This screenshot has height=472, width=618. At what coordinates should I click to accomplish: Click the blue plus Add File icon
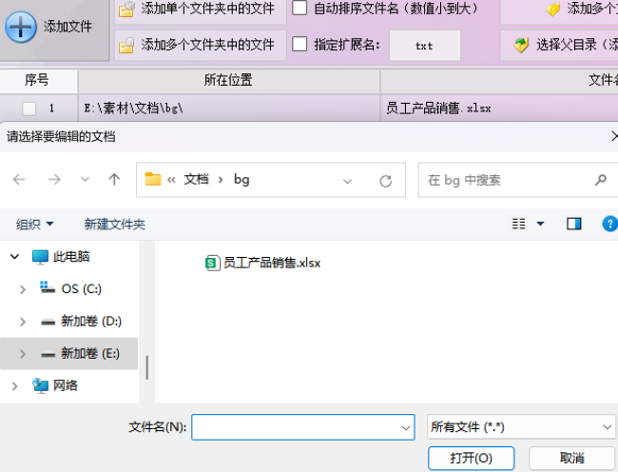point(21,27)
